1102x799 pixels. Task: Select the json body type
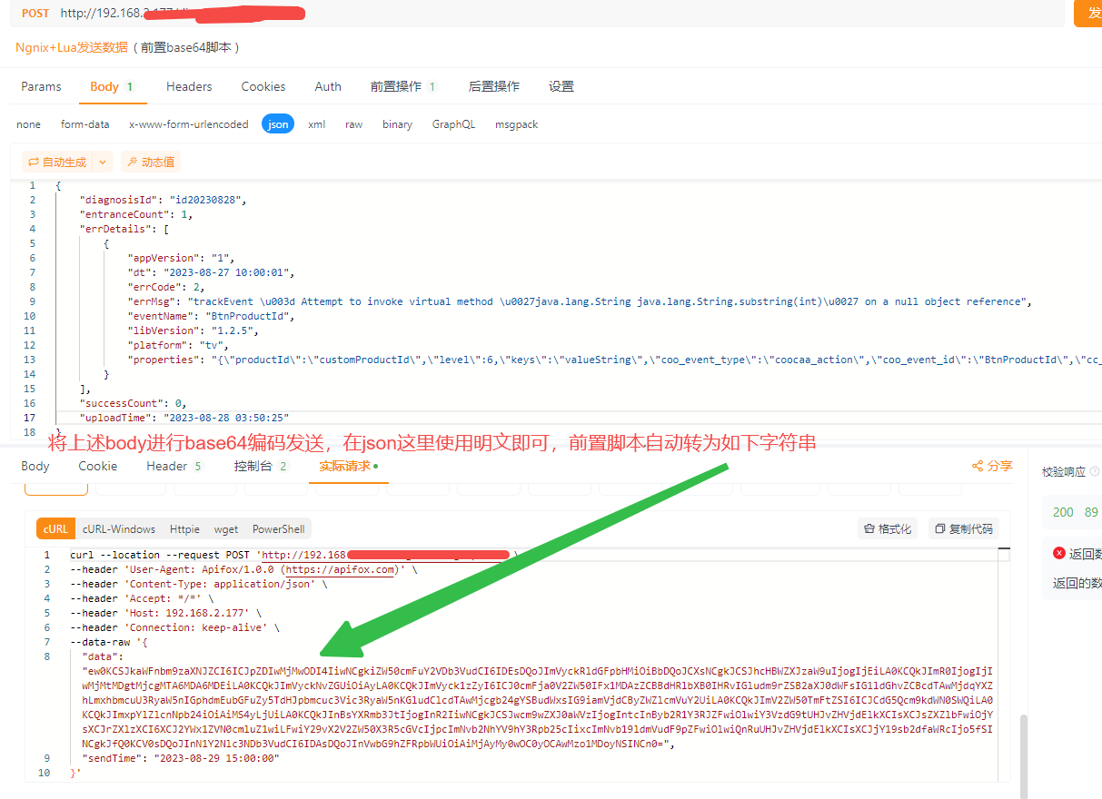pos(278,124)
